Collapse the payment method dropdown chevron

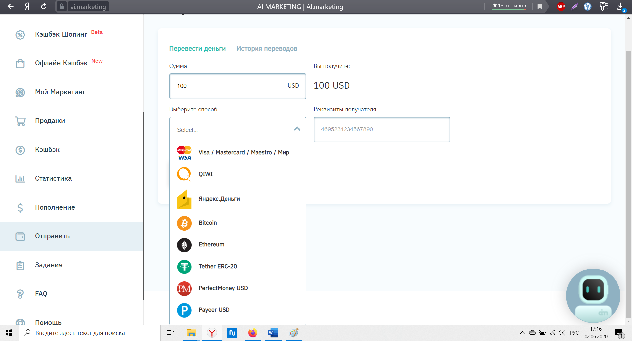click(297, 129)
